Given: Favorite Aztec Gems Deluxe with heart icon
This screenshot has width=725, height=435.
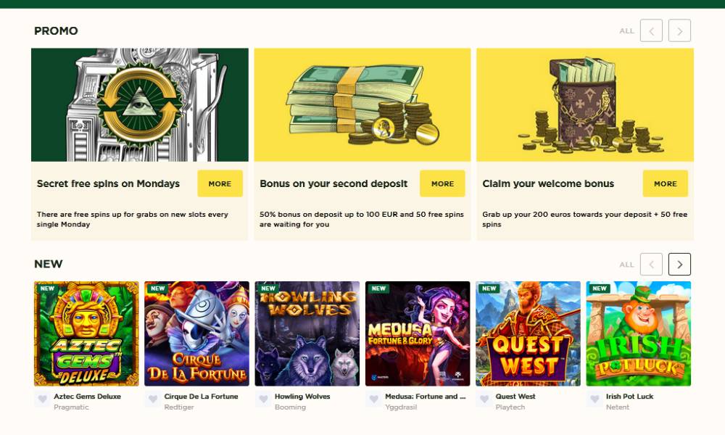Looking at the screenshot, I should tap(42, 399).
